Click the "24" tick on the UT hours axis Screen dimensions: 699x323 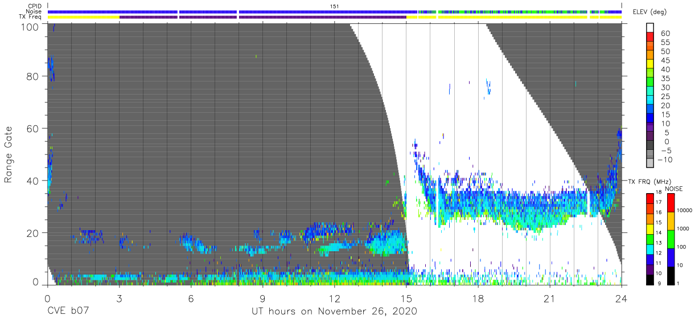622,299
